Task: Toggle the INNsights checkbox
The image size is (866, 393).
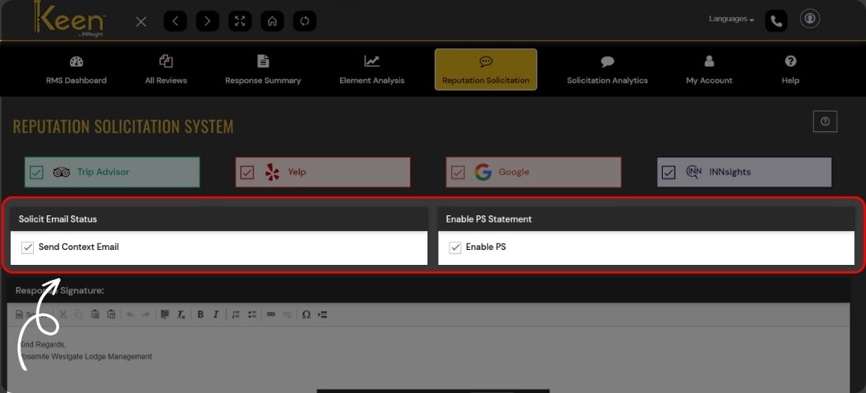Action: (669, 172)
